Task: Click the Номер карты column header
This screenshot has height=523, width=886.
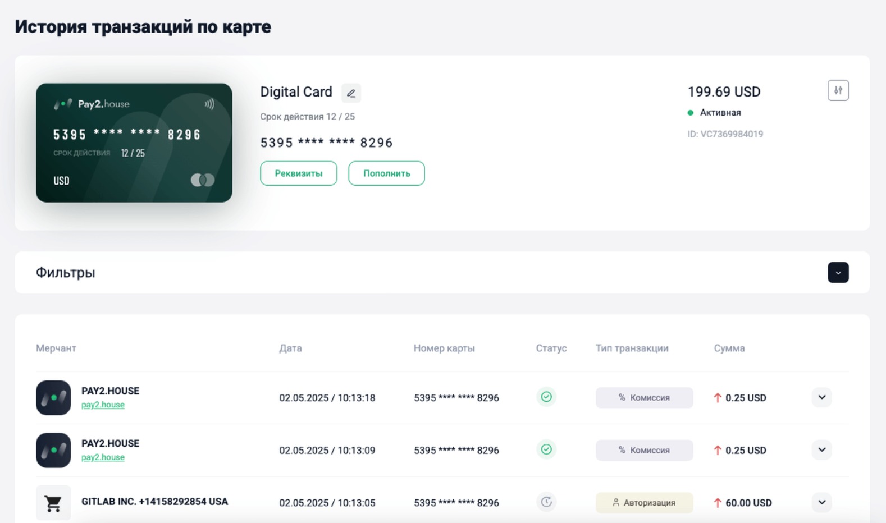Action: click(444, 348)
